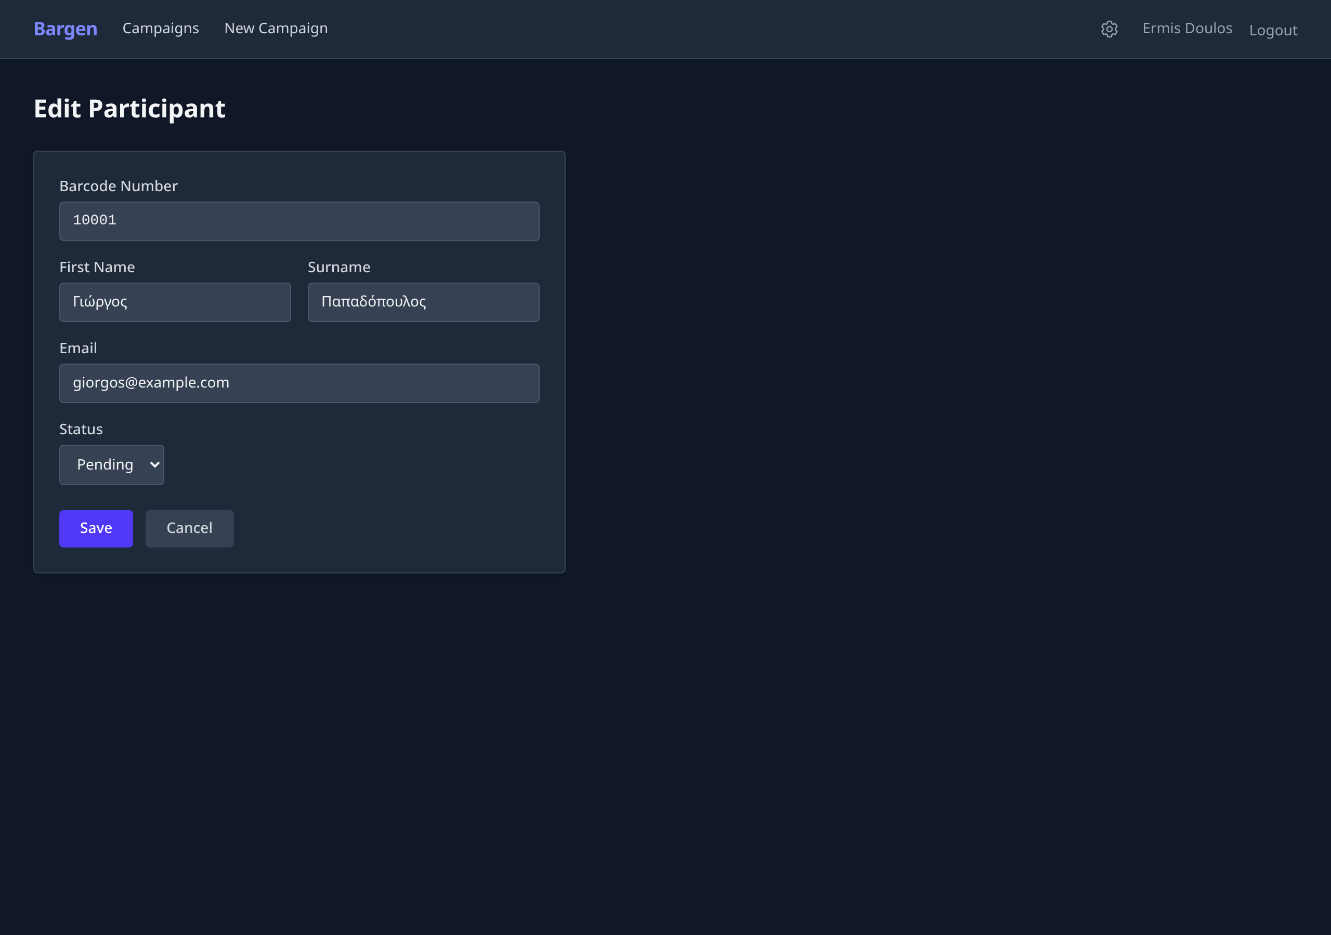
Task: Click the Barcode Number label
Action: point(118,186)
